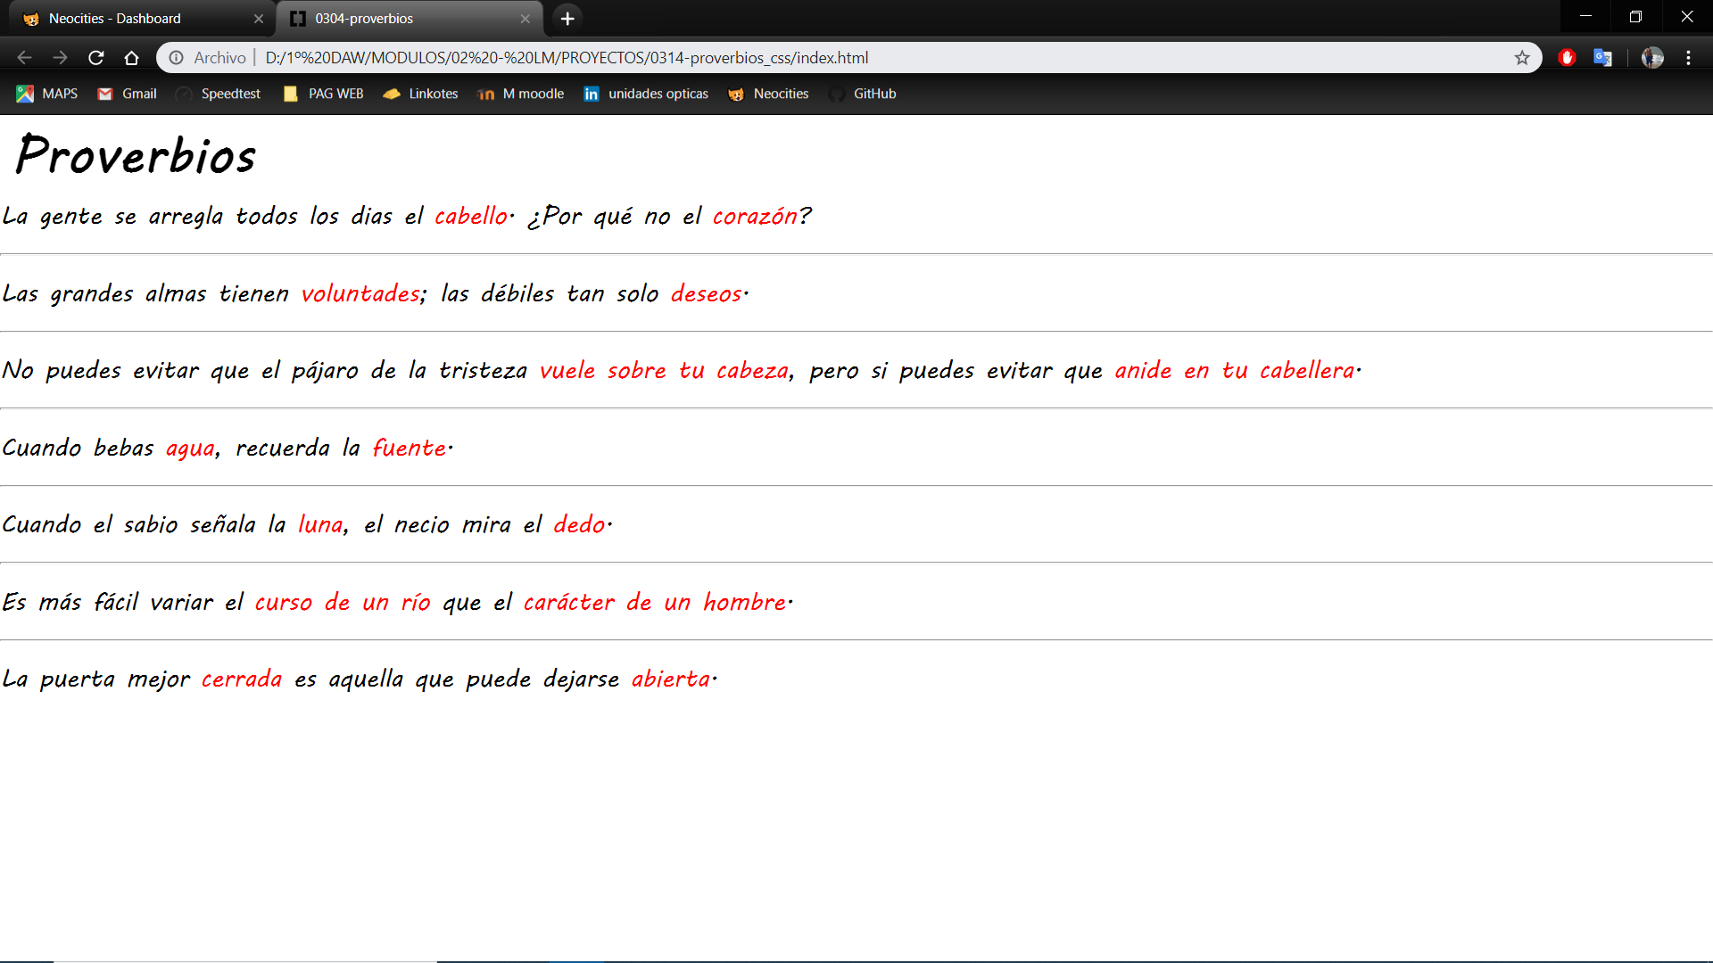Select the 0304-proverbios tab

tap(410, 19)
